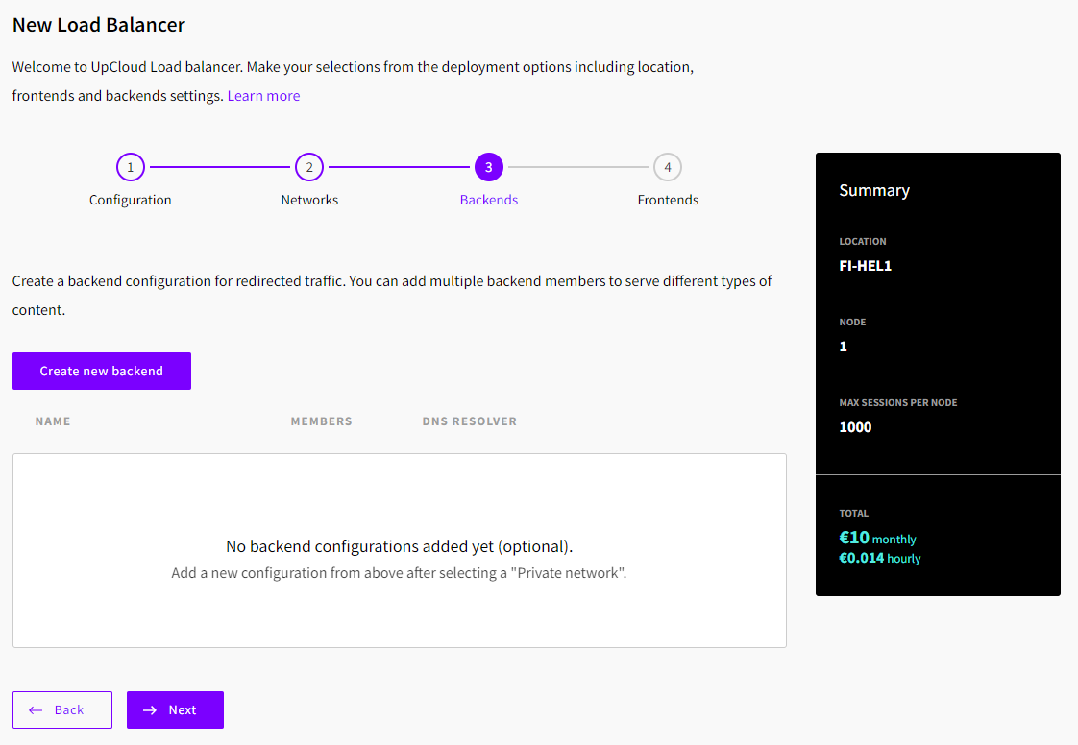The height and width of the screenshot is (745, 1078).
Task: Click the Networks step label
Action: (309, 200)
